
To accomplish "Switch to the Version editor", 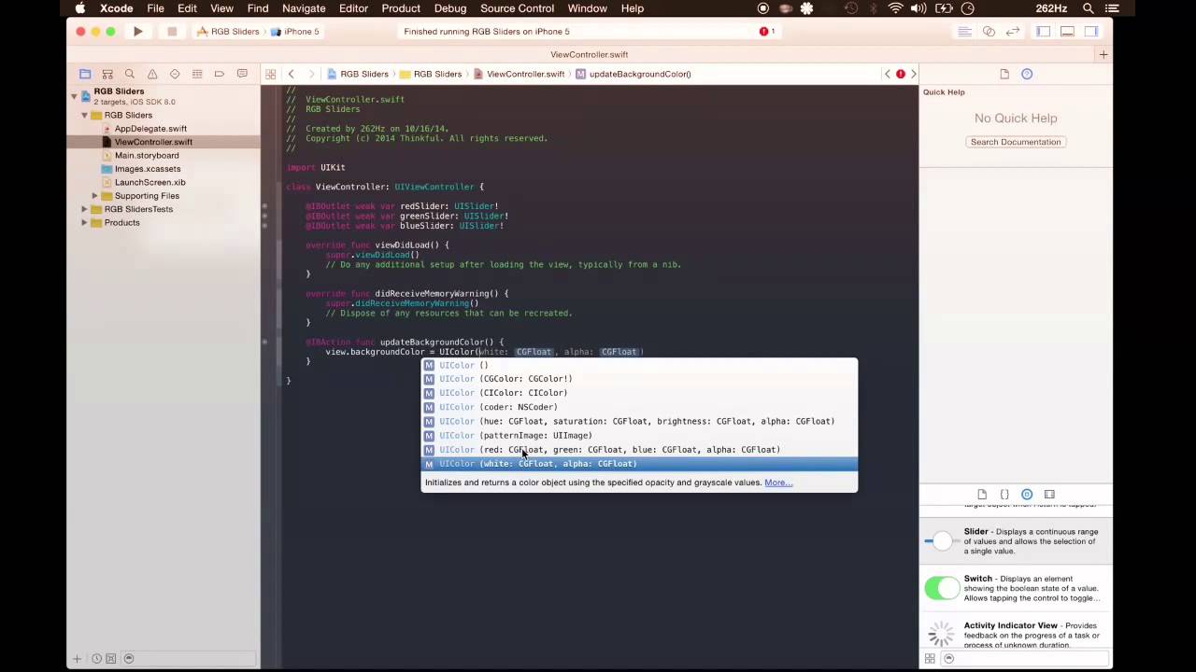I will (1012, 32).
